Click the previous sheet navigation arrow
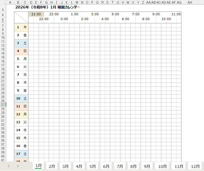This screenshot has height=171, width=204. tap(9, 166)
